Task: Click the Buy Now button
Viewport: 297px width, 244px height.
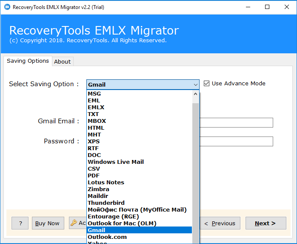Action: click(x=48, y=223)
